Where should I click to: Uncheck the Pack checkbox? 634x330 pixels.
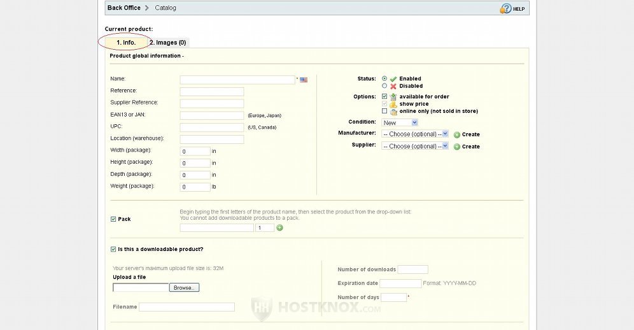(x=113, y=219)
